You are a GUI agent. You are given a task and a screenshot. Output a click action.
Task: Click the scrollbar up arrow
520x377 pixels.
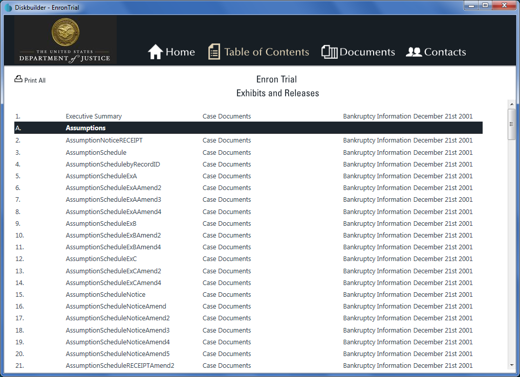tap(512, 104)
